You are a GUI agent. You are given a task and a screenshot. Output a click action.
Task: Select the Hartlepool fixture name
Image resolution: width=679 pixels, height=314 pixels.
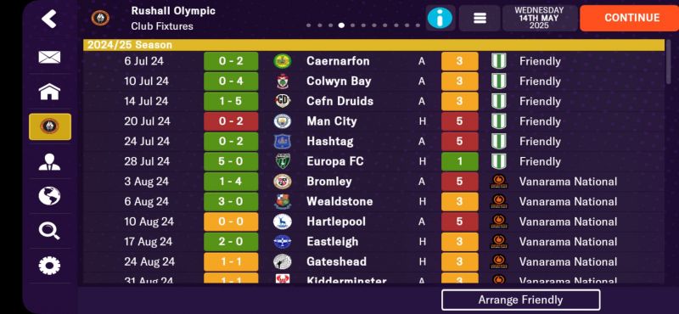tap(336, 221)
